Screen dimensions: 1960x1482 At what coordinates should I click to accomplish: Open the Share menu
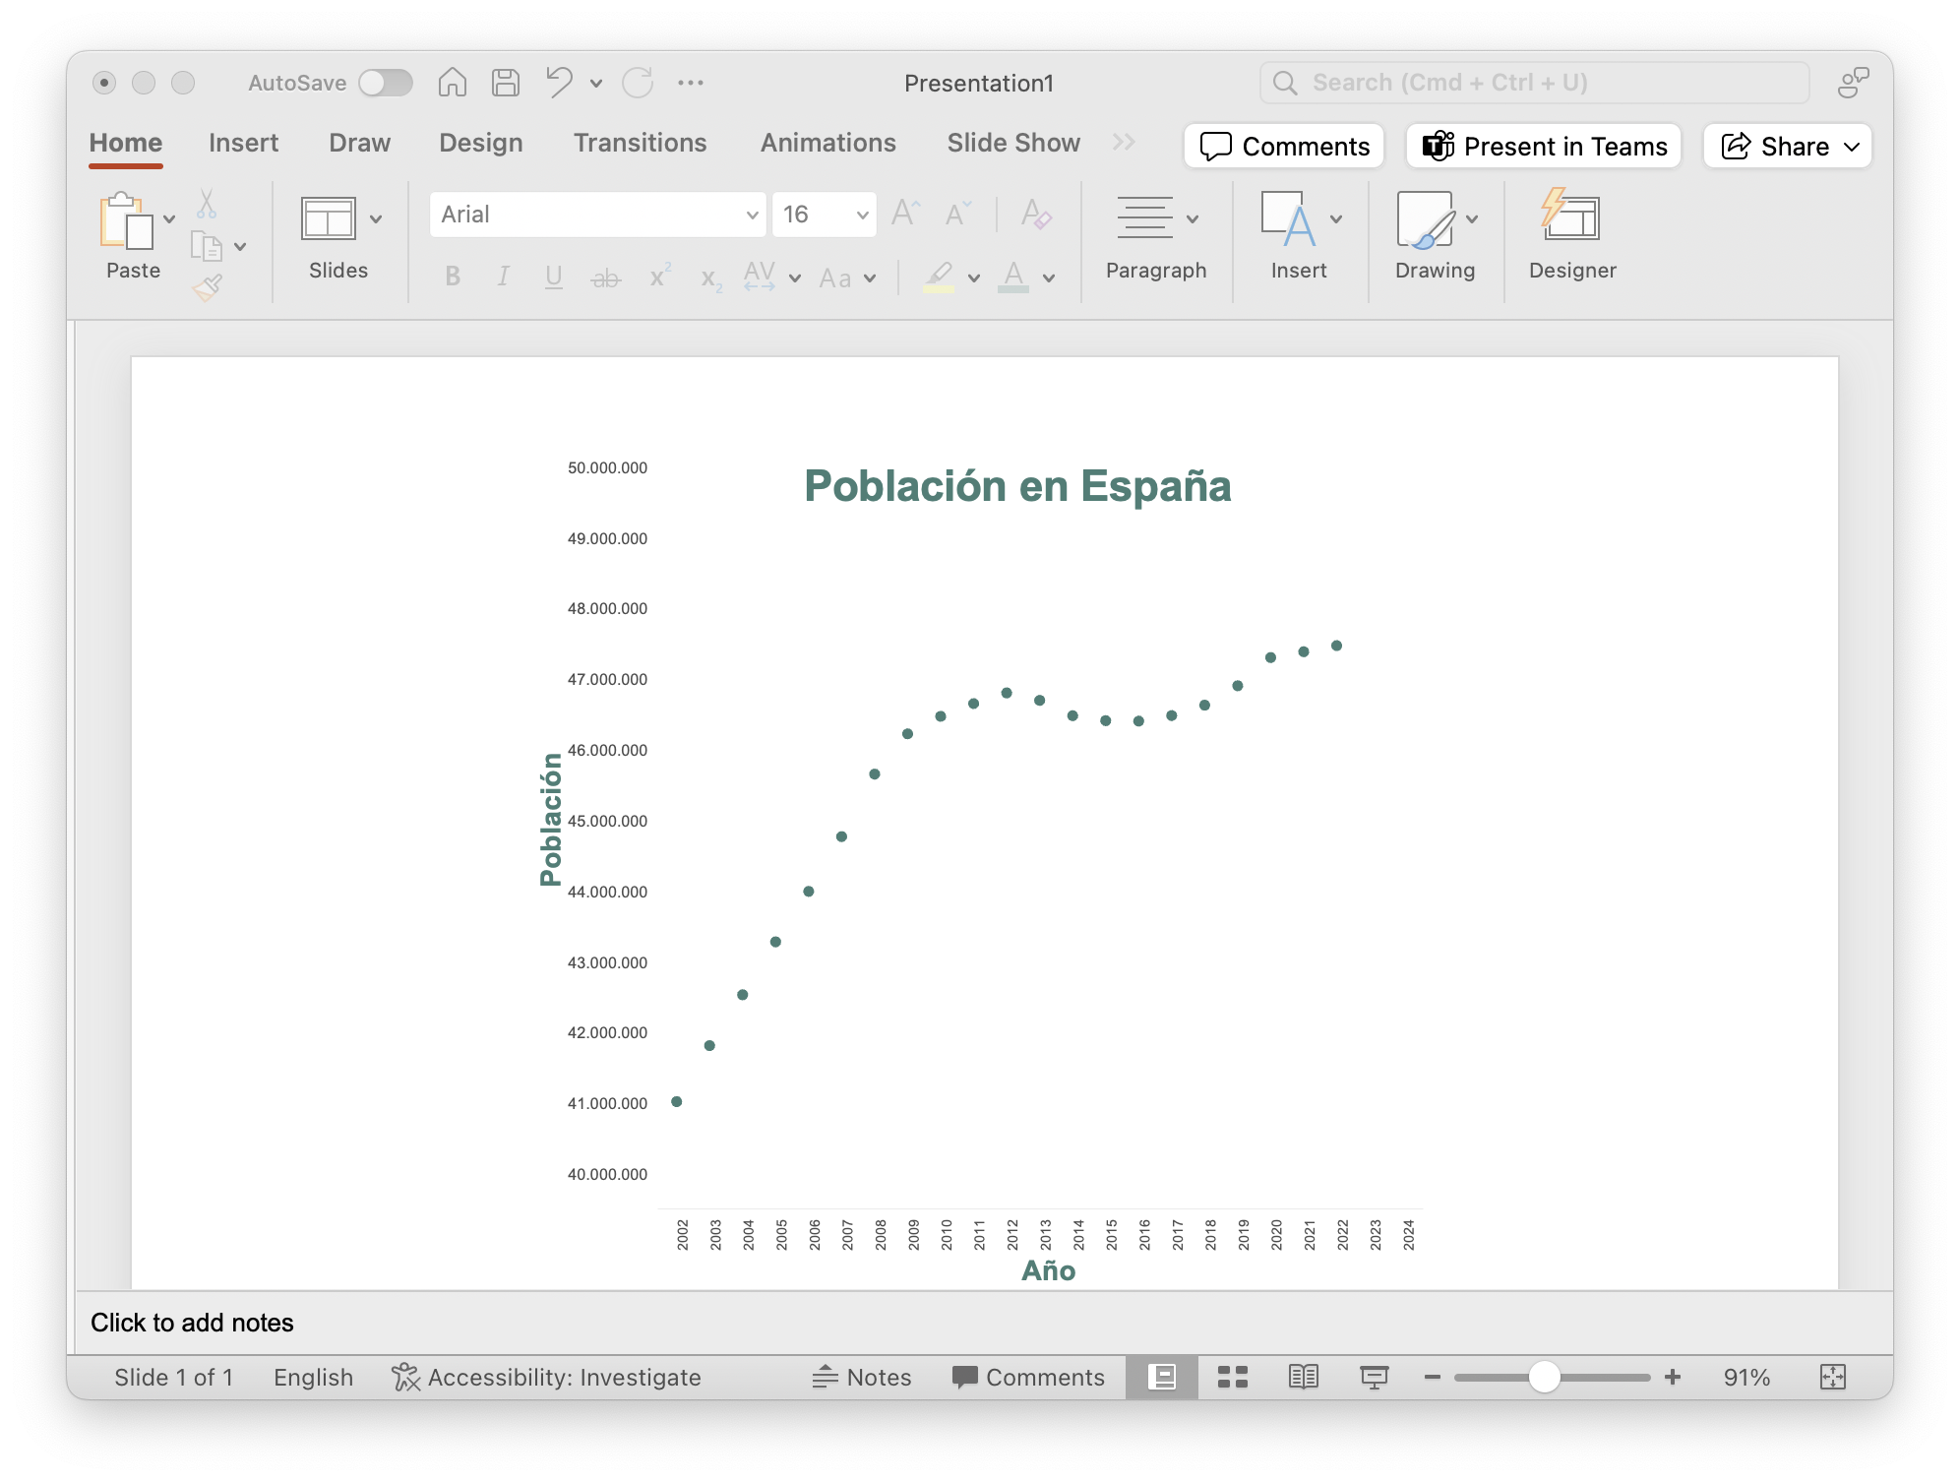1787,146
